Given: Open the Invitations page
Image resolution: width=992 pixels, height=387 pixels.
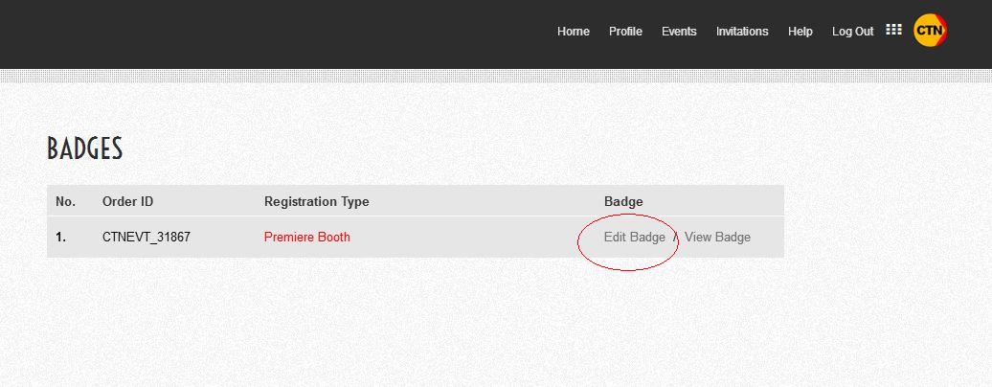Looking at the screenshot, I should pos(742,32).
